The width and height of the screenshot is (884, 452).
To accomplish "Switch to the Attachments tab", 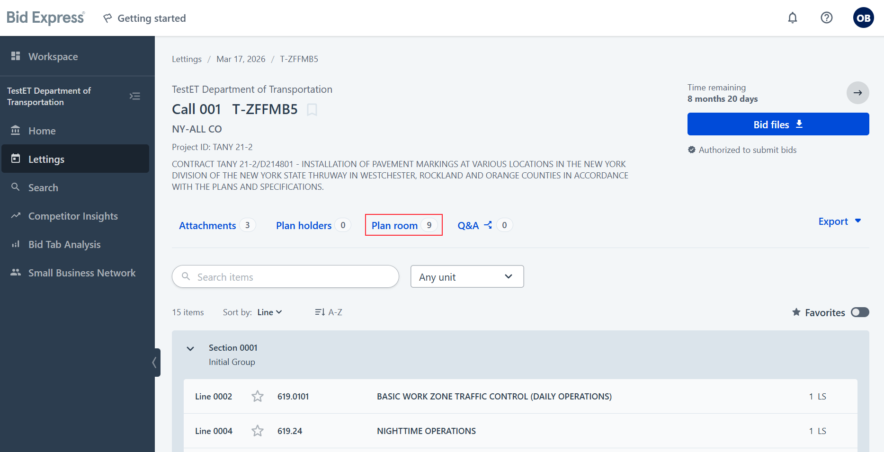I will click(x=217, y=225).
